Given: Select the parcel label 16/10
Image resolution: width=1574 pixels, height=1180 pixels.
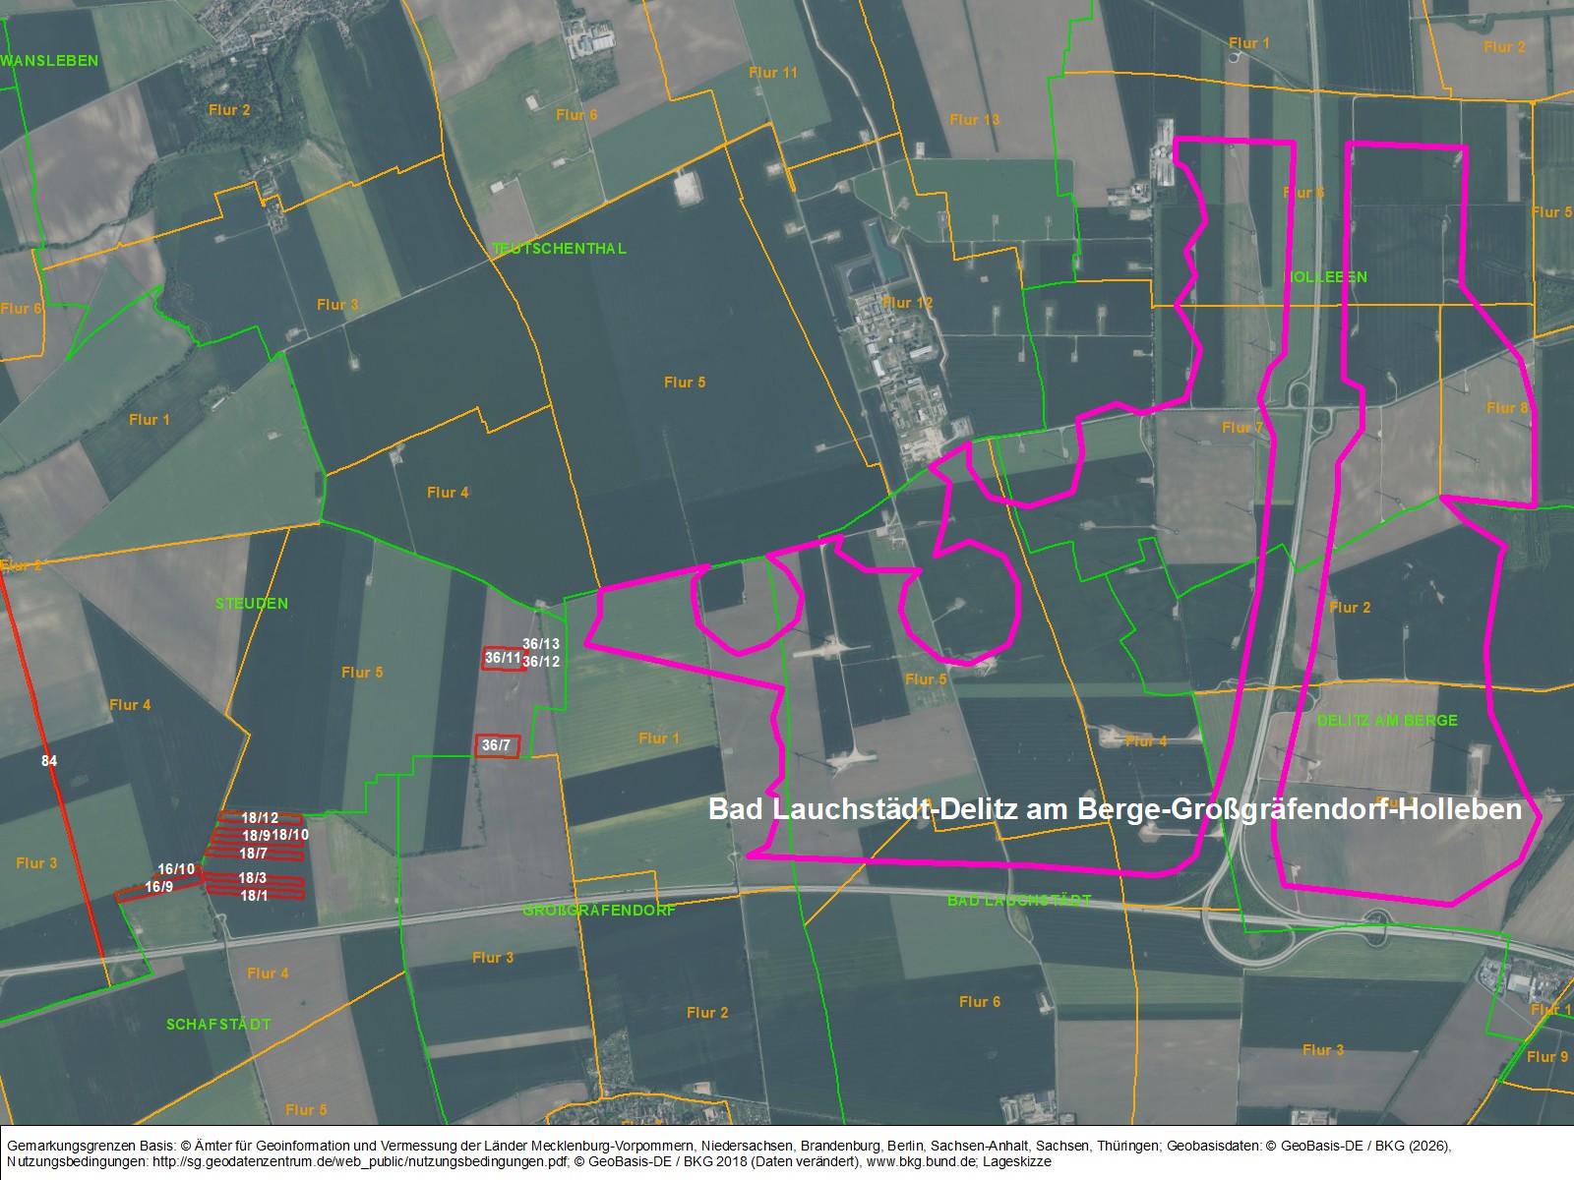Looking at the screenshot, I should (x=176, y=869).
